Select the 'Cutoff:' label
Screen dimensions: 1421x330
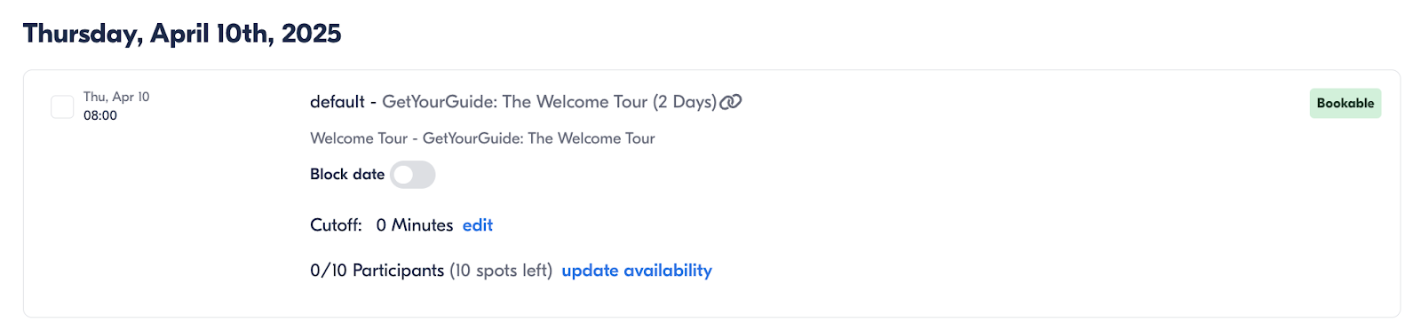336,225
